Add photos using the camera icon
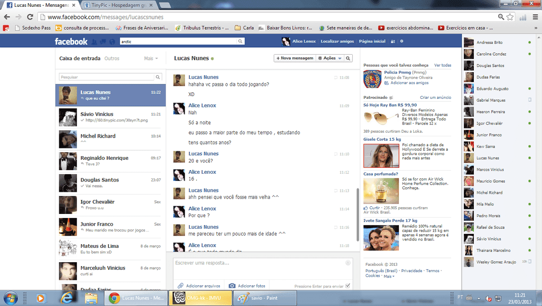 [x=231, y=286]
